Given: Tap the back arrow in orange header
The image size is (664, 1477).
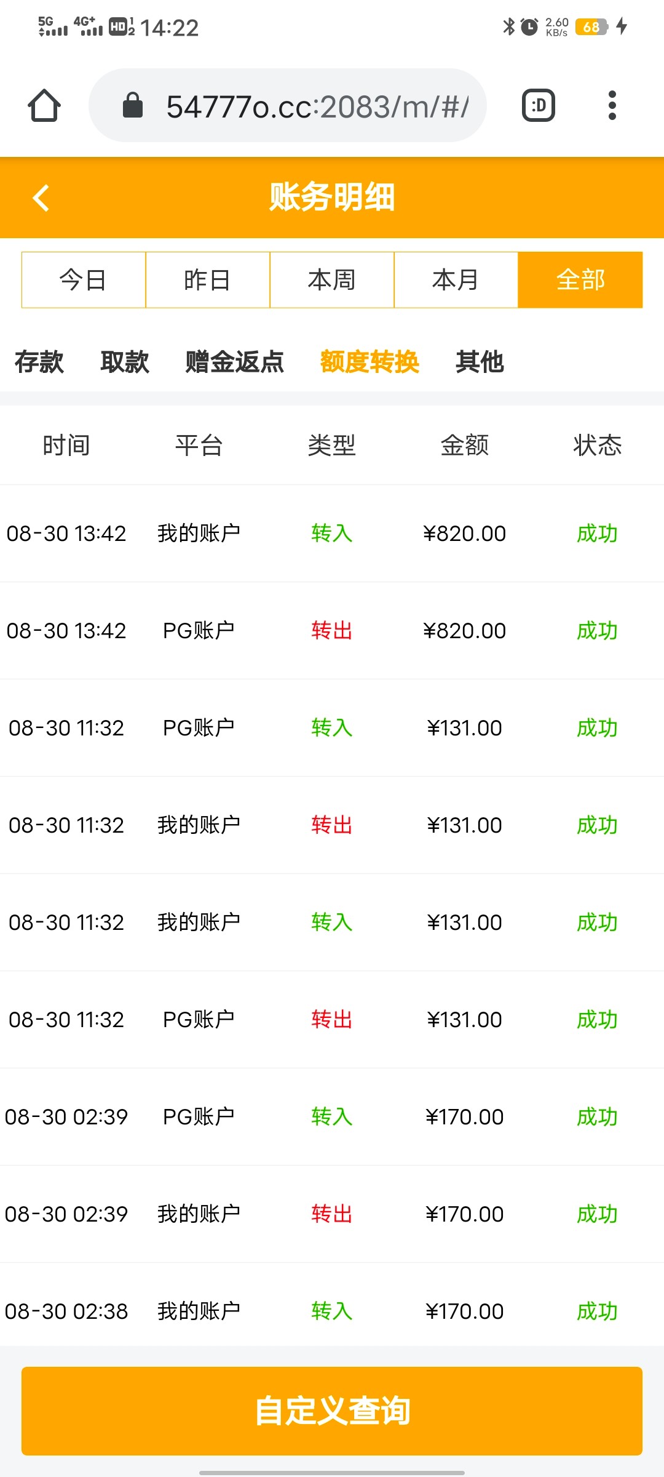Looking at the screenshot, I should point(41,198).
